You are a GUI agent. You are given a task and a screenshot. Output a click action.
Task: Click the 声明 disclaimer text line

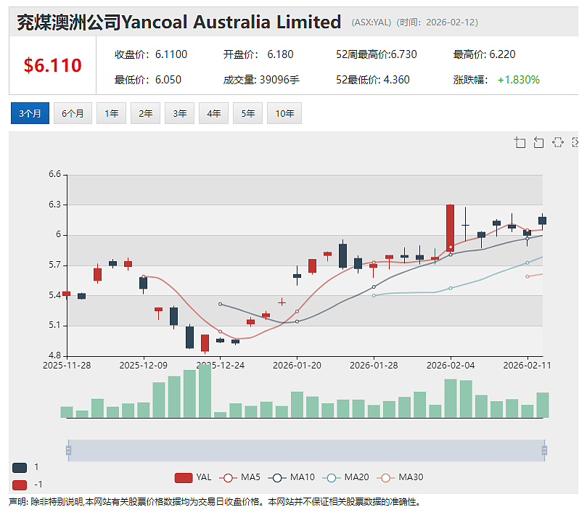coord(215,502)
